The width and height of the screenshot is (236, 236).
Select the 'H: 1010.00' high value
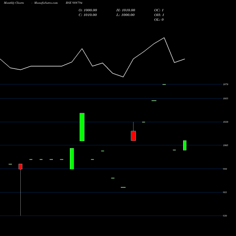[x=126, y=10]
